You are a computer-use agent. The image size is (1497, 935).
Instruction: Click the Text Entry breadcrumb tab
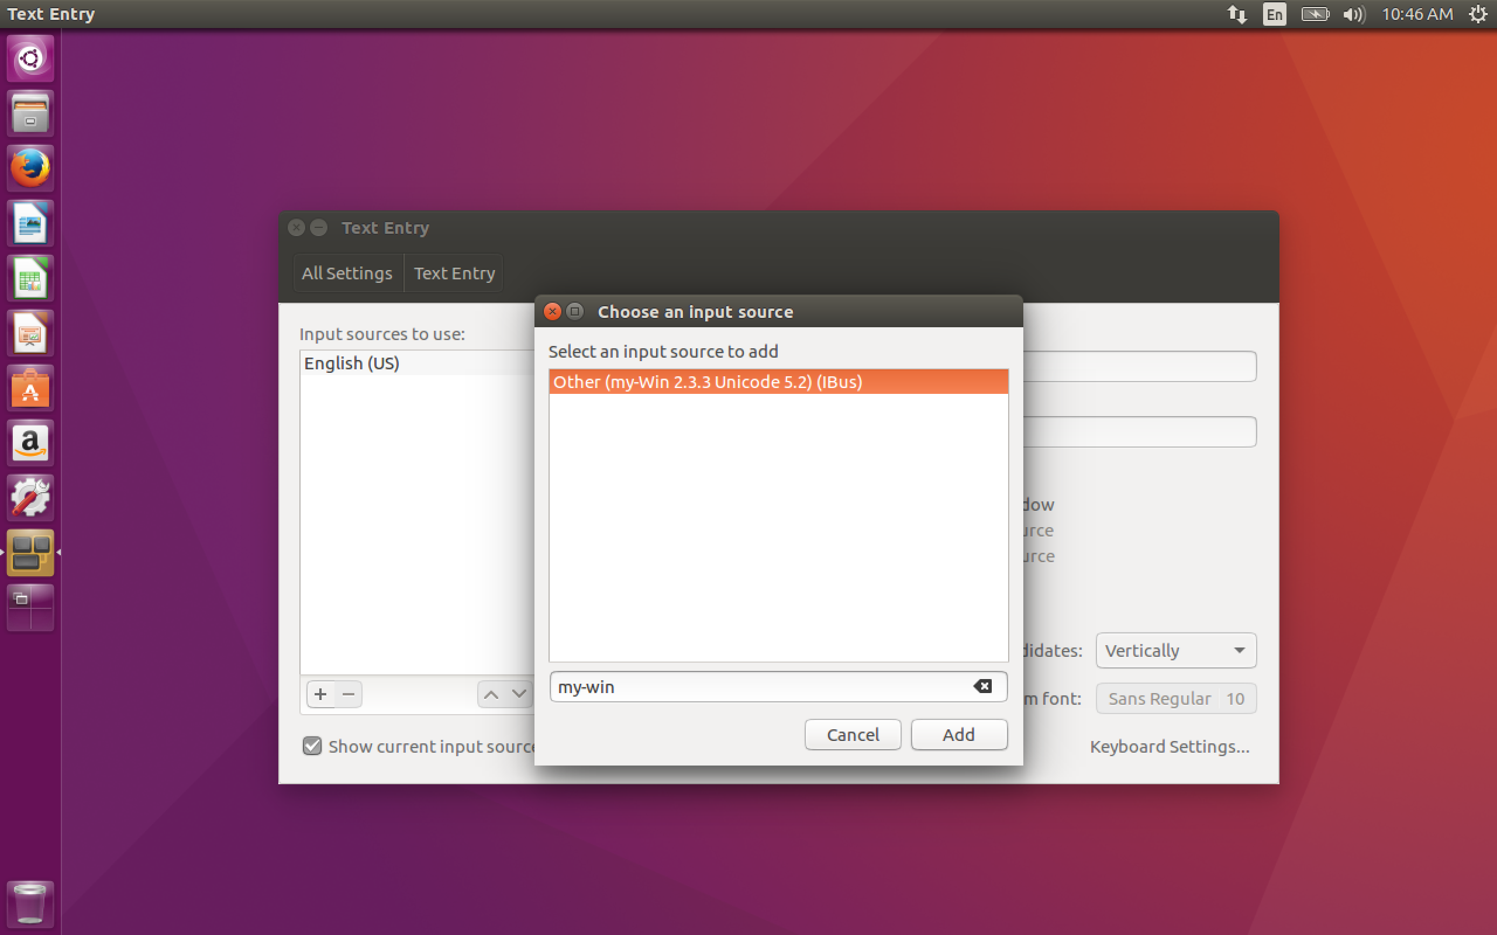pyautogui.click(x=454, y=273)
